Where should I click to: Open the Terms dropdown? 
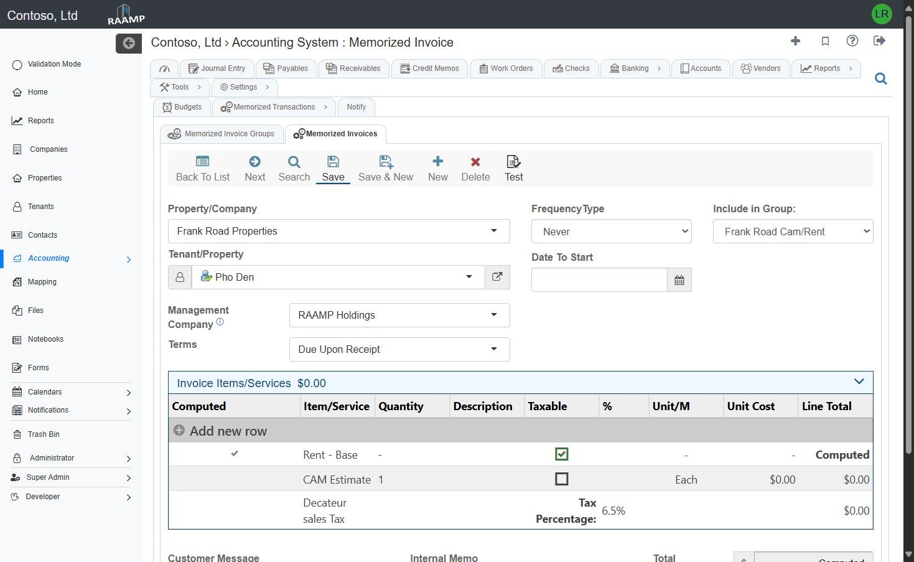(x=399, y=349)
